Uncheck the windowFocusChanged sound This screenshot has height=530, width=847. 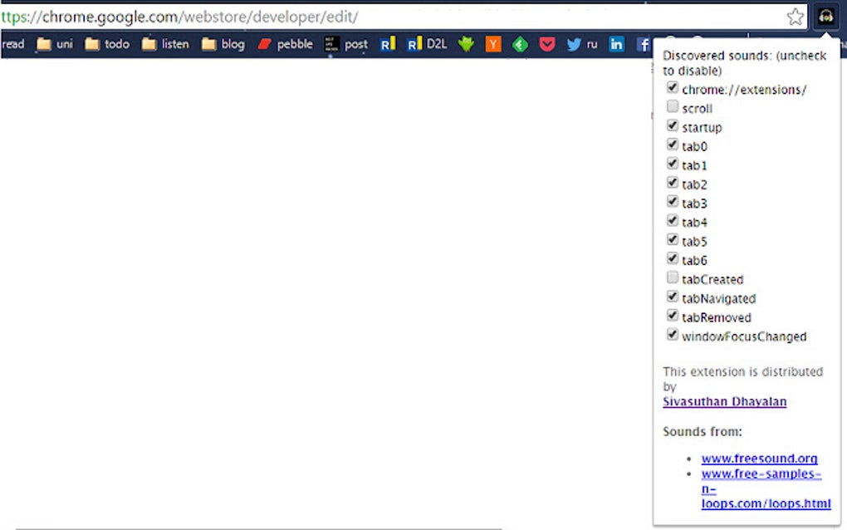(672, 334)
